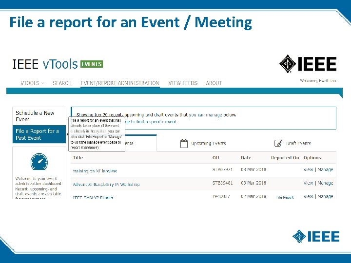
Task: Click the find a specific event link
Action: coord(151,122)
